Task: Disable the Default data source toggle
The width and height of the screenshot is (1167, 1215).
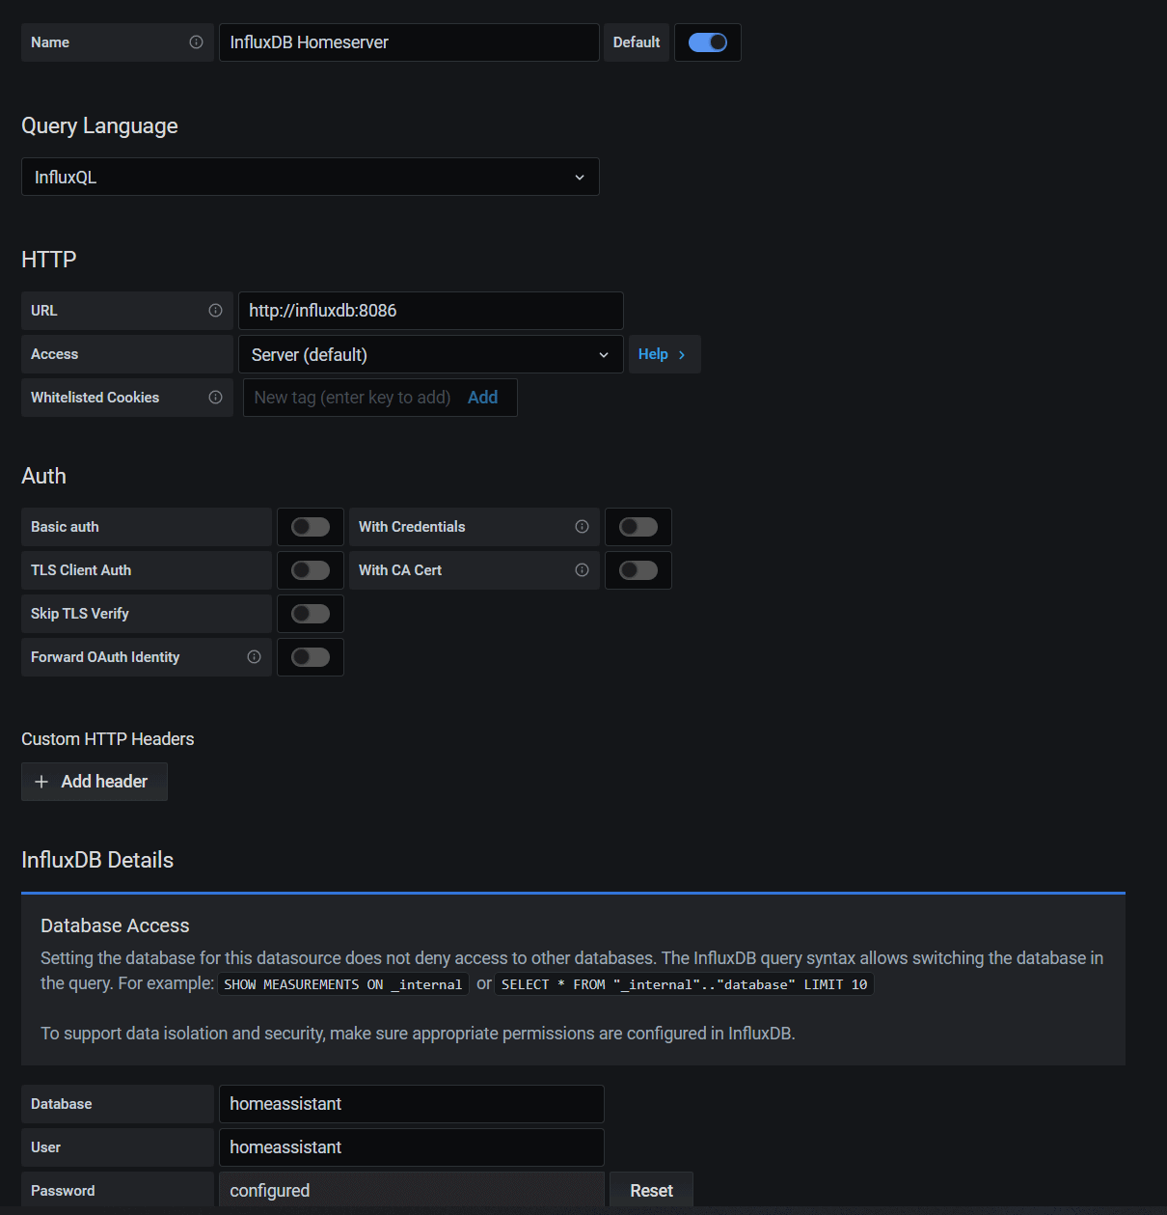Action: coord(707,42)
